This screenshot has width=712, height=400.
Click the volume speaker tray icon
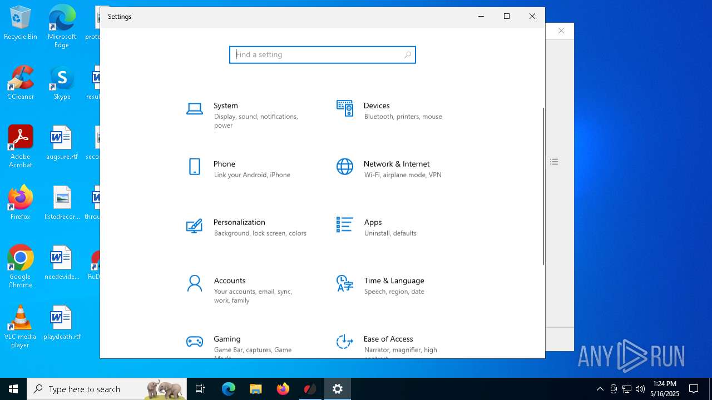[640, 389]
